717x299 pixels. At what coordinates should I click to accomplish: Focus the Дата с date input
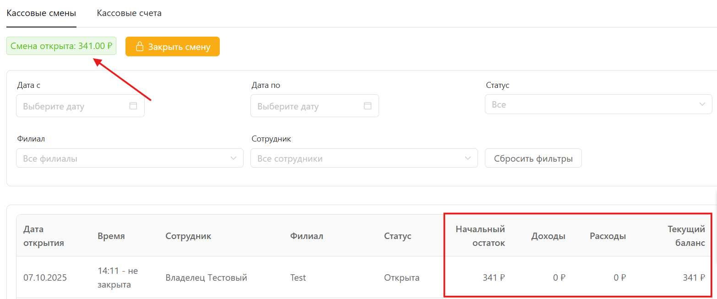point(80,106)
